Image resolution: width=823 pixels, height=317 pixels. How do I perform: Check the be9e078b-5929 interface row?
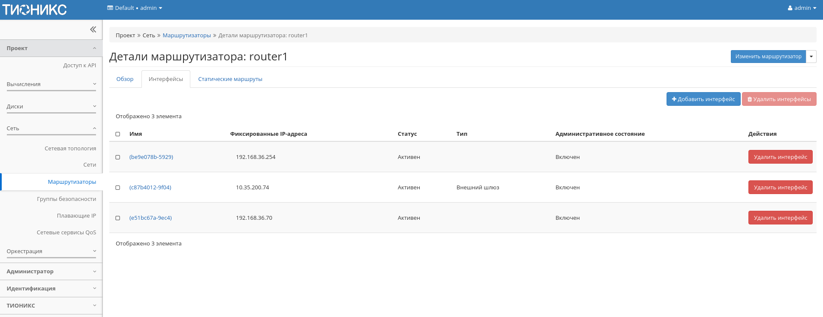118,157
